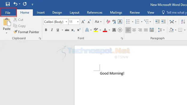The width and height of the screenshot is (187, 105).
Task: Click the Phonetic Guide icon
Action: [114, 22]
